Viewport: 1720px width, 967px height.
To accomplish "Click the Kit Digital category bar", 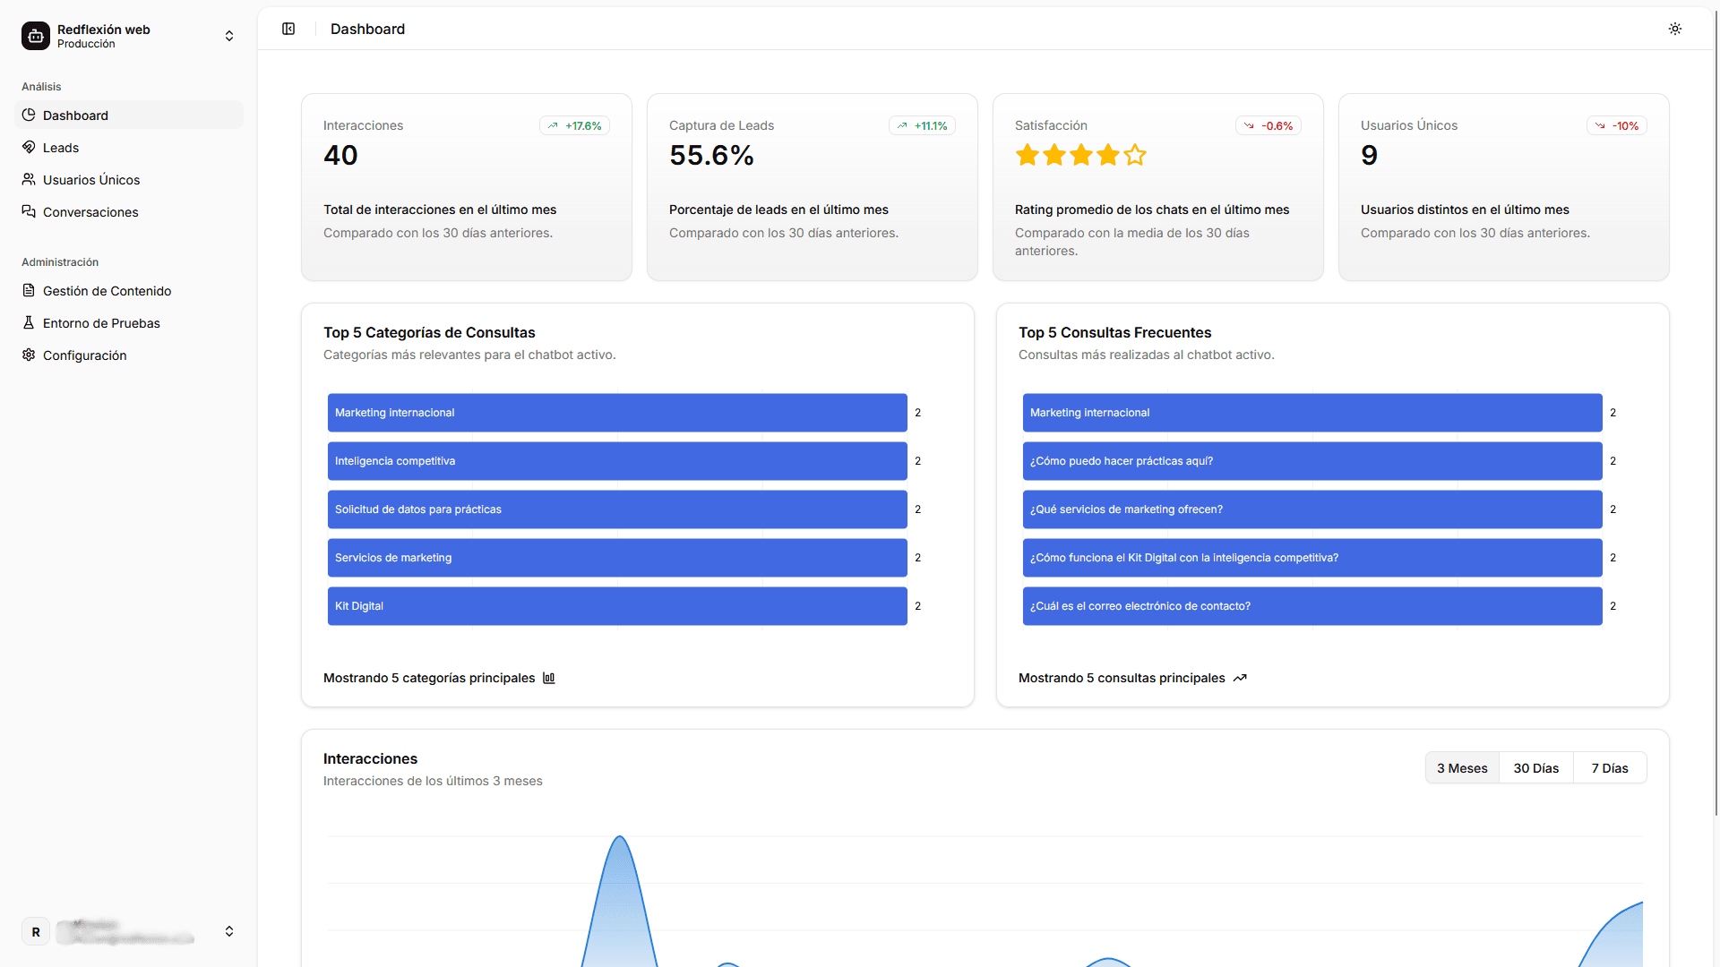I will pyautogui.click(x=616, y=606).
